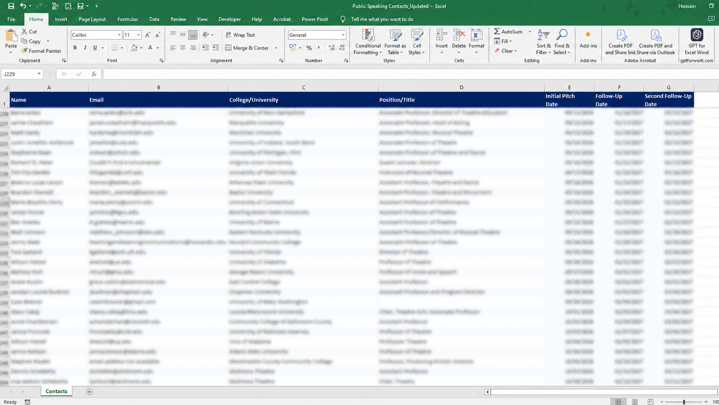
Task: Switch to the Page Layout tab
Action: [92, 19]
